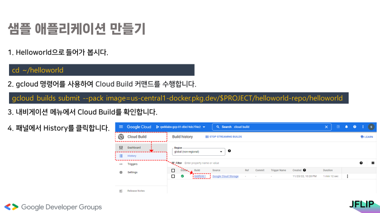Clear the search box with the X icon
Screen dimensions: 380x213
(326, 127)
